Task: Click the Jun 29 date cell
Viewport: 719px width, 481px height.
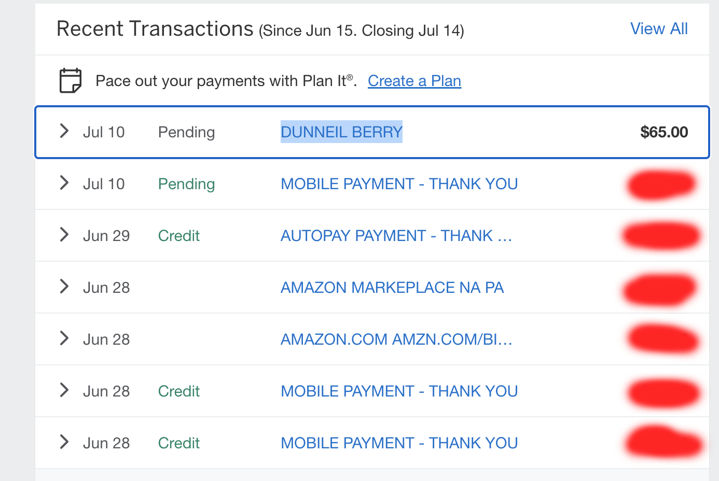Action: pos(106,236)
